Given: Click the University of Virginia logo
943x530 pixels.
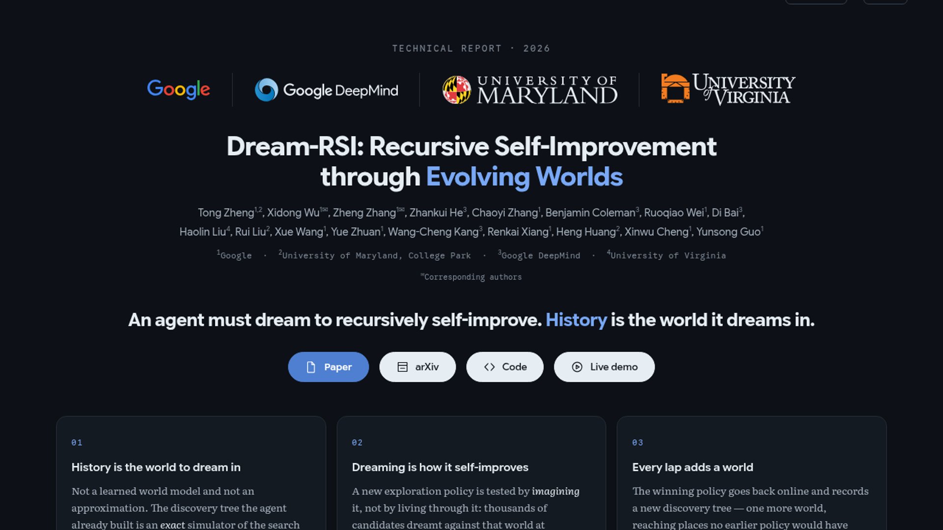Looking at the screenshot, I should pyautogui.click(x=728, y=89).
